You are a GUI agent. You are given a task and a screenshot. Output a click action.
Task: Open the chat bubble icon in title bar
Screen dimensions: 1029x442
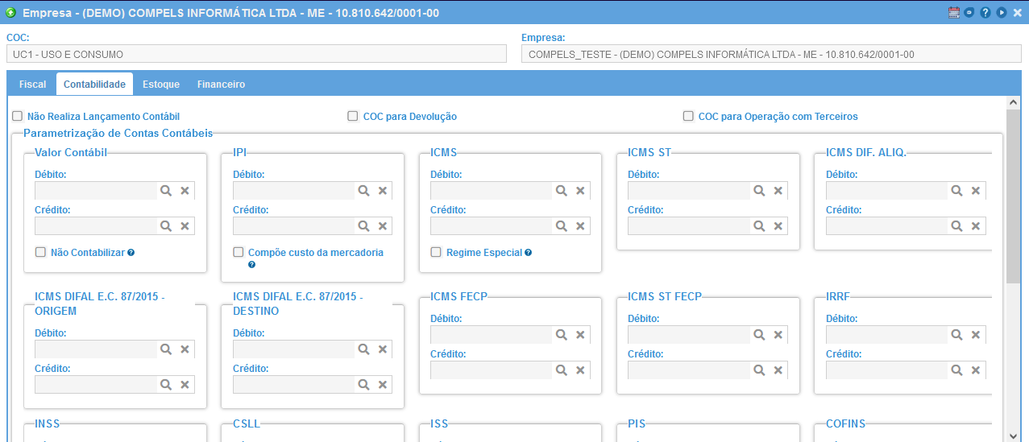[x=969, y=13]
